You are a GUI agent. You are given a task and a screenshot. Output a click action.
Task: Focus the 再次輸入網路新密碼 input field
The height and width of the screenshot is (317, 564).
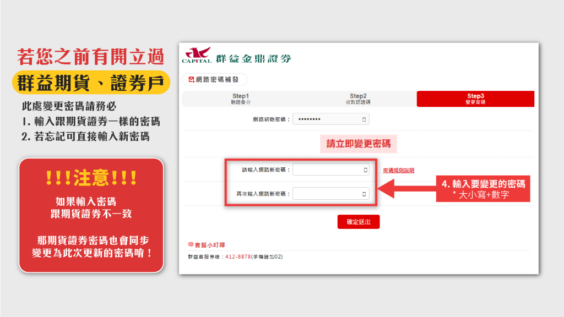point(328,194)
